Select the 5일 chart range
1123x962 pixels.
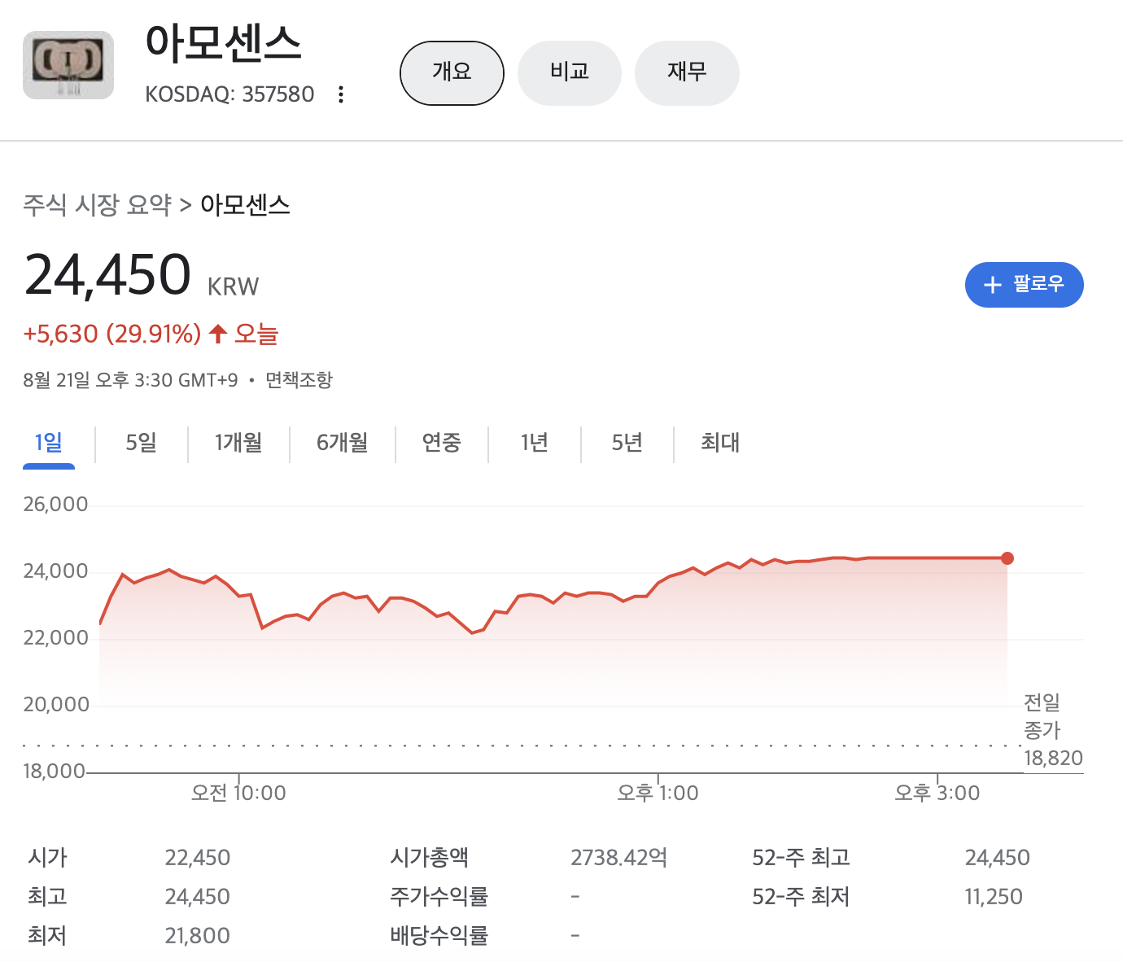[x=141, y=443]
